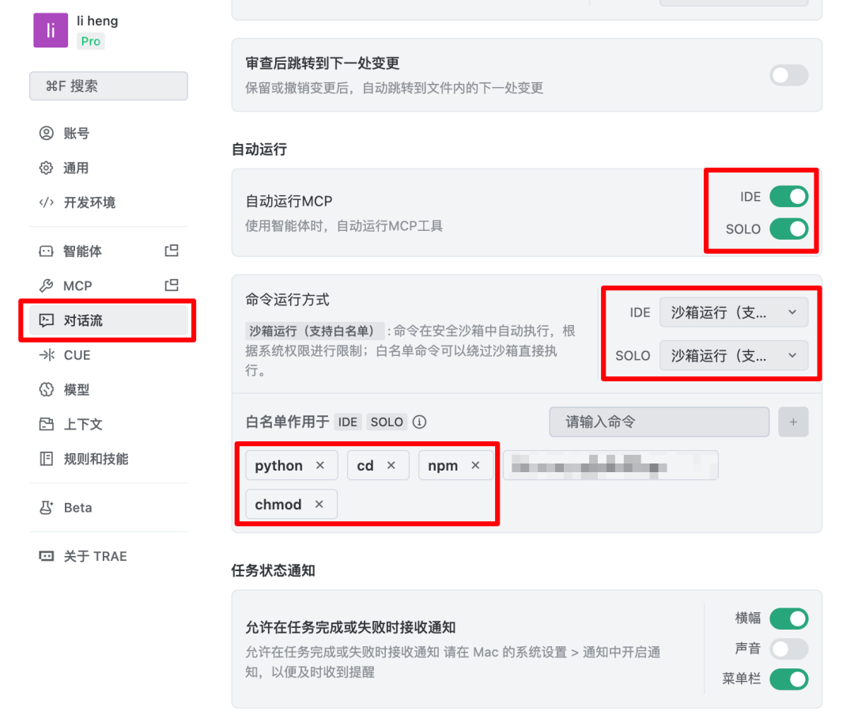Click the cd whitelist tag
Viewport: 854px width, 715px height.
[x=378, y=465]
